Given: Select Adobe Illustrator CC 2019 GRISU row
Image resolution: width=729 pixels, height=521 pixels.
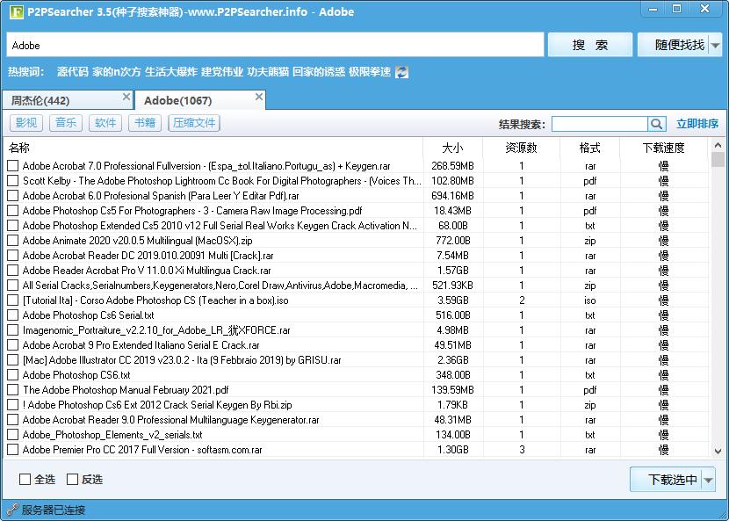Looking at the screenshot, I should [x=356, y=360].
